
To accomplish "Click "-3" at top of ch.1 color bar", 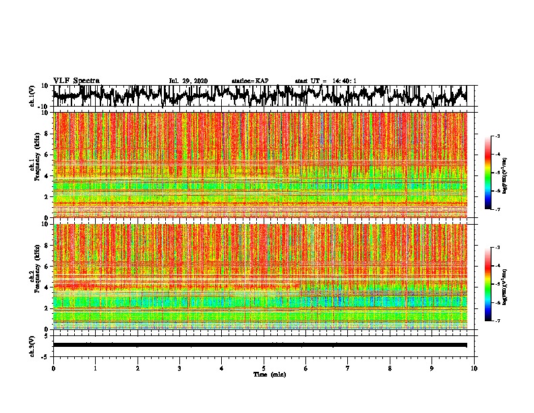I will click(x=497, y=136).
